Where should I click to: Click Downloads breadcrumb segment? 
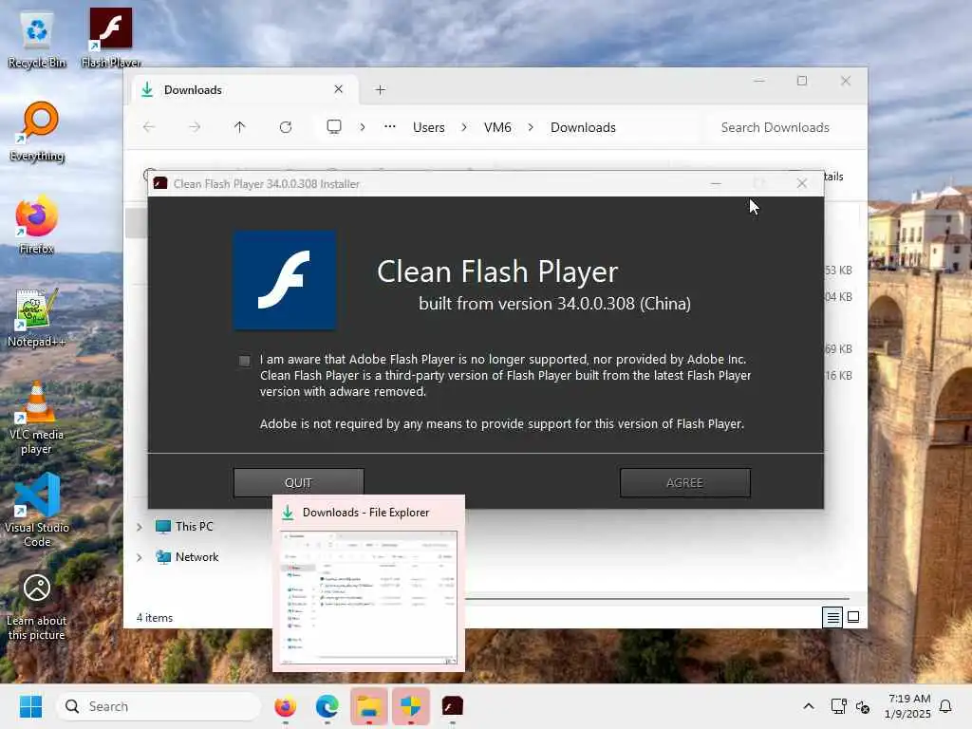click(583, 127)
